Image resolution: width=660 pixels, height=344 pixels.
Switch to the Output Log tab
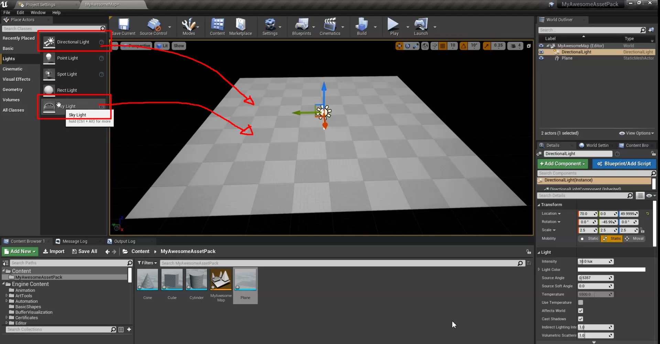[124, 241]
